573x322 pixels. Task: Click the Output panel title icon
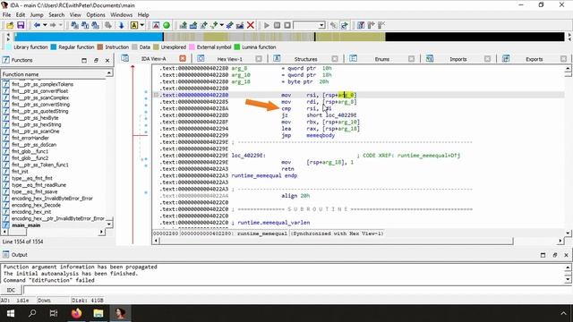tap(6, 254)
